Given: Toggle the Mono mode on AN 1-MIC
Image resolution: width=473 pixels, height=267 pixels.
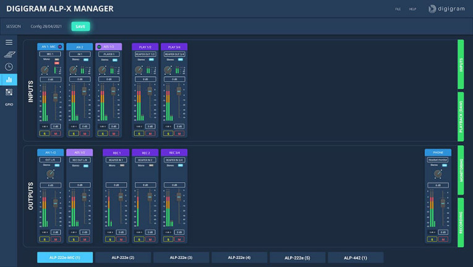Looking at the screenshot, I should [x=57, y=59].
